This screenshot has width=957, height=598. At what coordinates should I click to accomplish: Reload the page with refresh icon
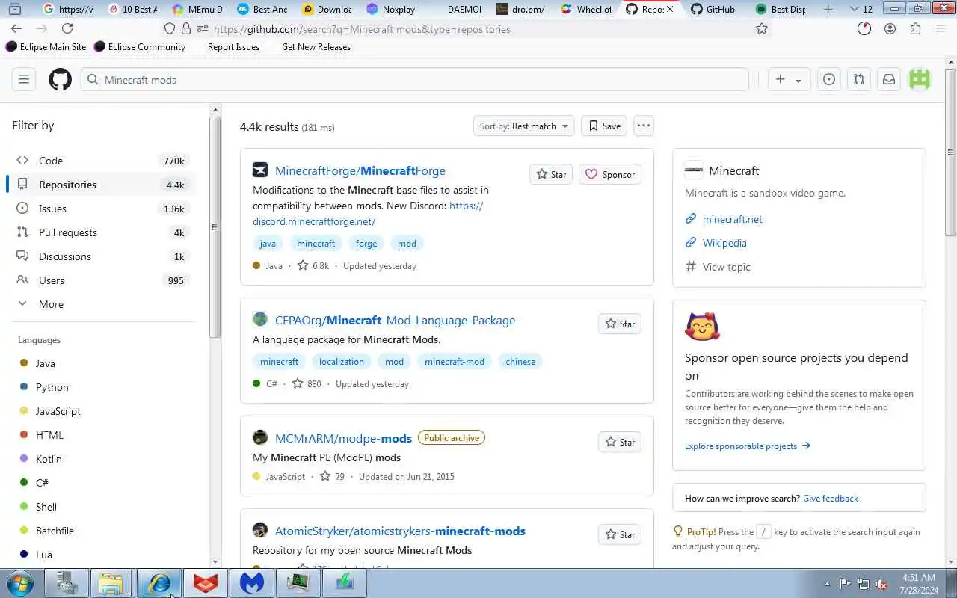pos(67,28)
